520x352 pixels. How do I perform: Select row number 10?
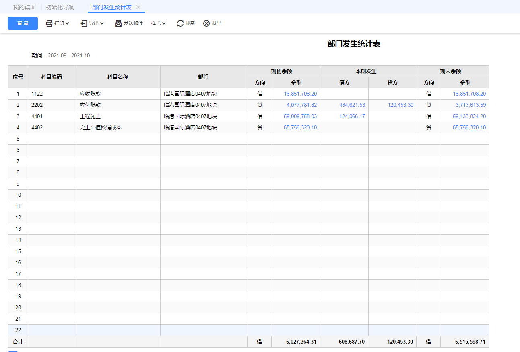pos(18,195)
